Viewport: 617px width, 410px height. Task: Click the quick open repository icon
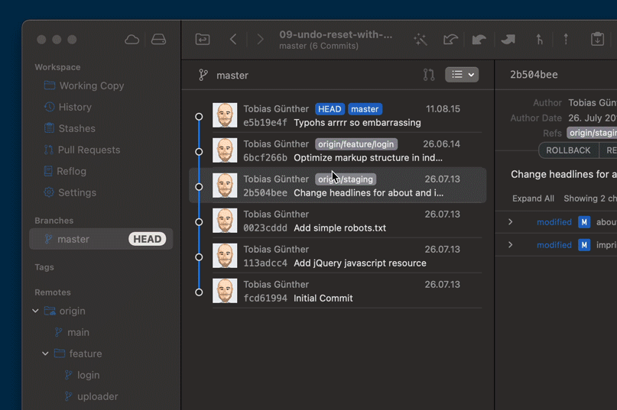(x=203, y=39)
